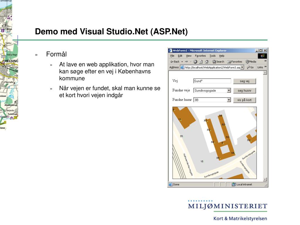The image size is (300, 225).
Task: Open the Search toolbar button
Action: pos(218,62)
